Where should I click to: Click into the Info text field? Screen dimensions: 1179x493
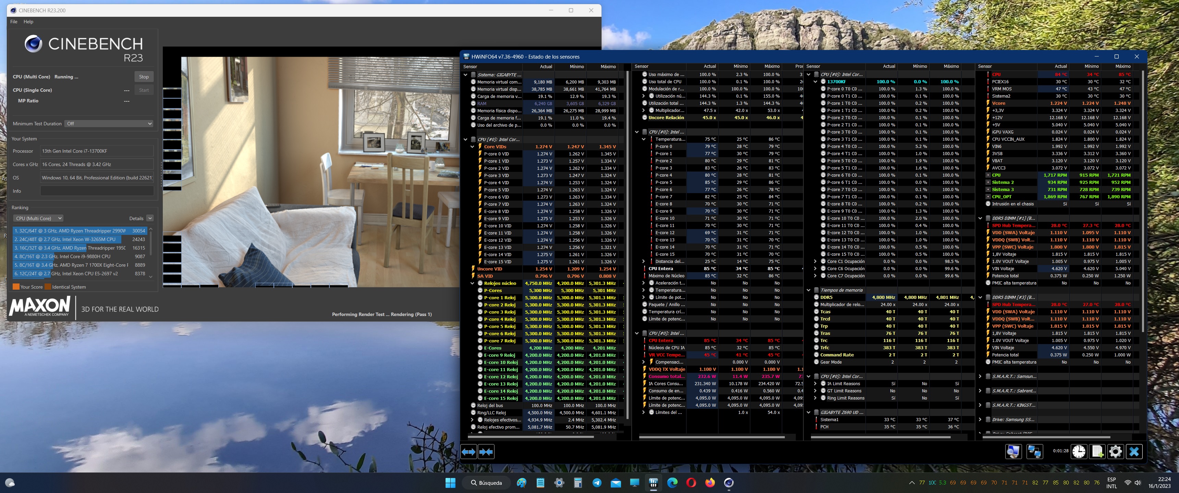coord(97,191)
